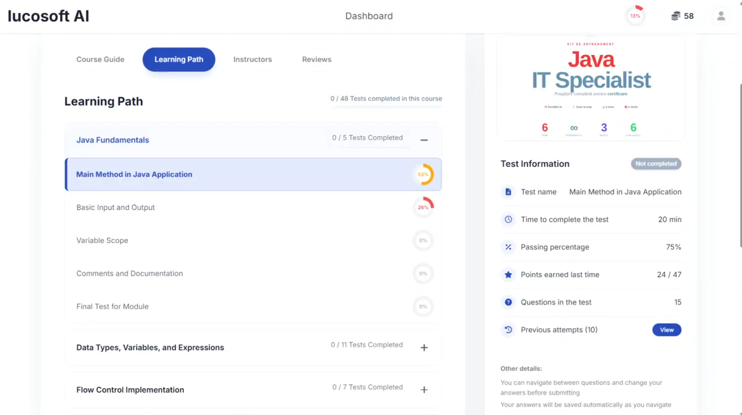
Task: Expand the Flow Control Implementation section
Action: click(x=424, y=390)
